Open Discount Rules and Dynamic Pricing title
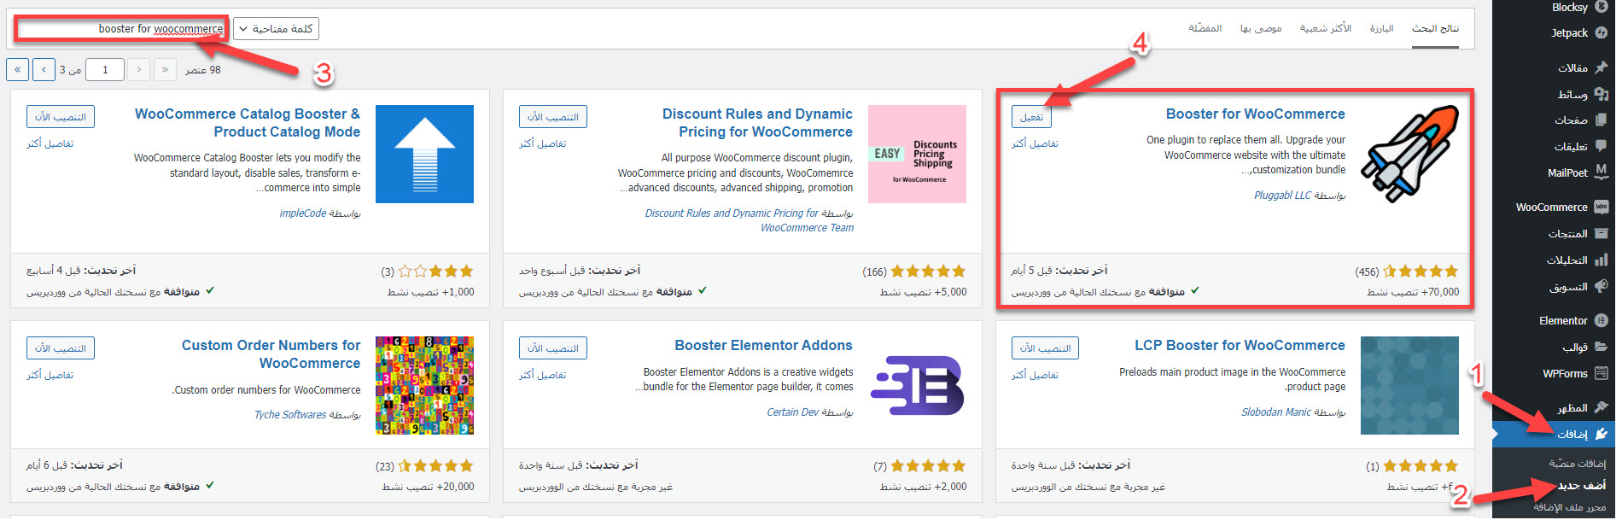 coord(757,123)
